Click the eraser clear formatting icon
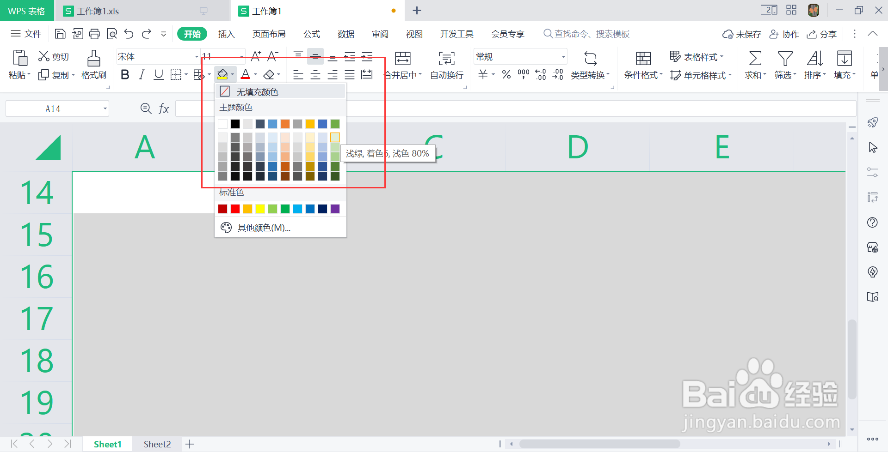This screenshot has height=452, width=888. click(x=269, y=74)
